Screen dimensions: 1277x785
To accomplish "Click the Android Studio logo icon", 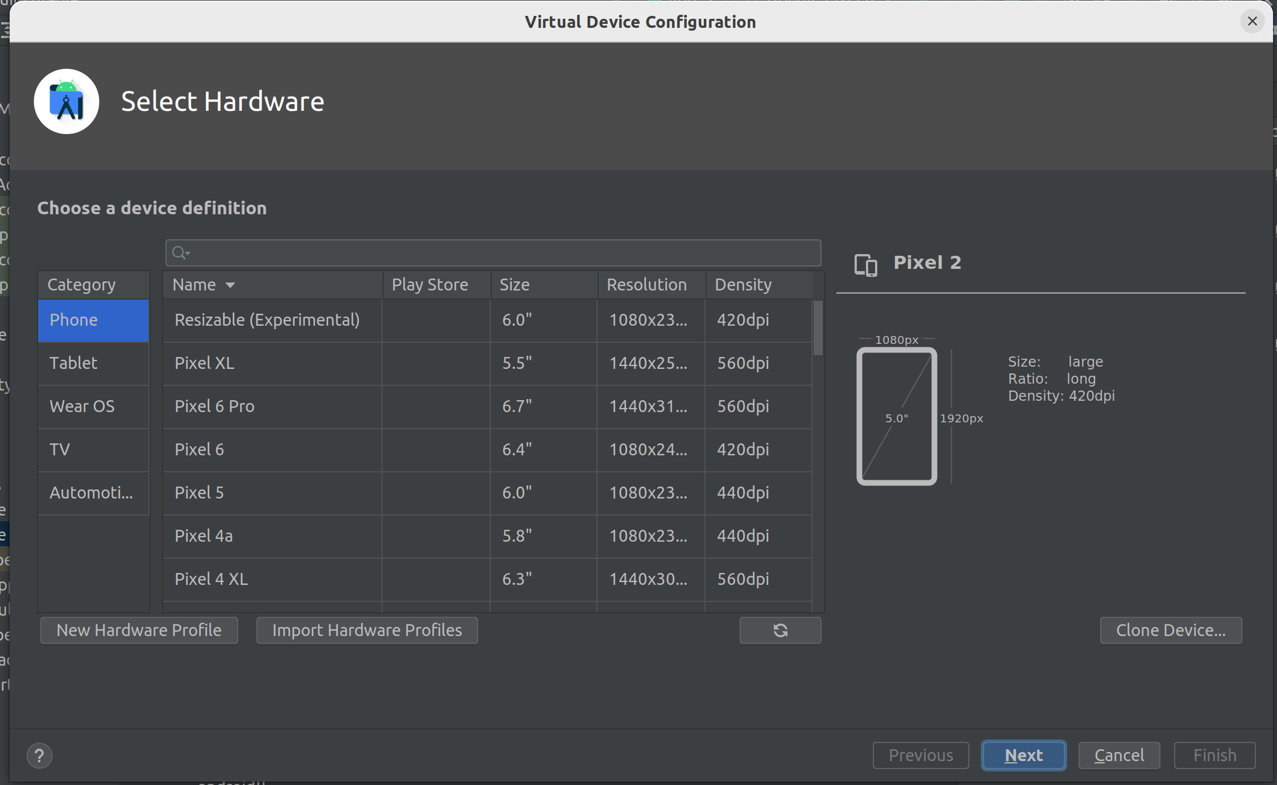I will click(x=67, y=102).
